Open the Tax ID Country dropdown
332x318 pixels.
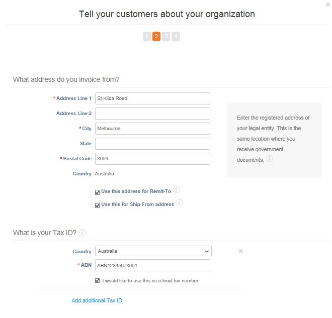click(x=153, y=251)
